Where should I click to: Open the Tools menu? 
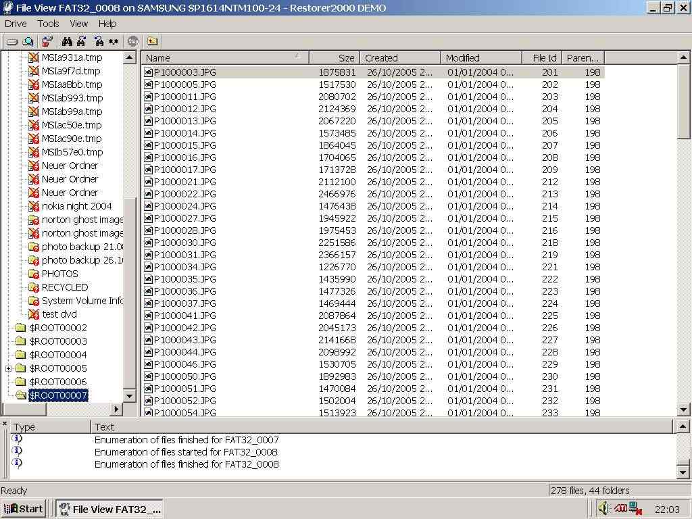point(48,24)
